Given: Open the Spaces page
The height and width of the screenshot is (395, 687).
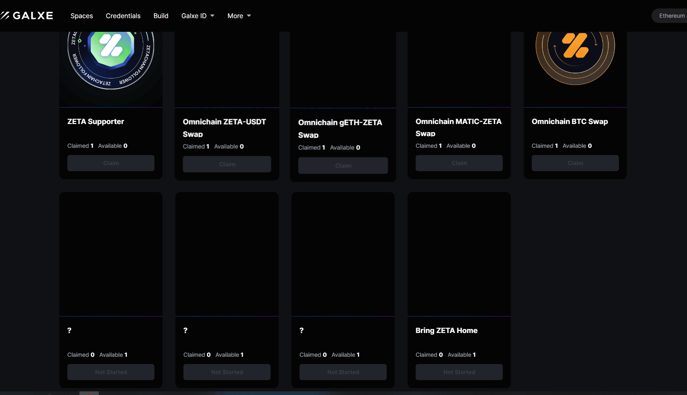Looking at the screenshot, I should point(81,16).
